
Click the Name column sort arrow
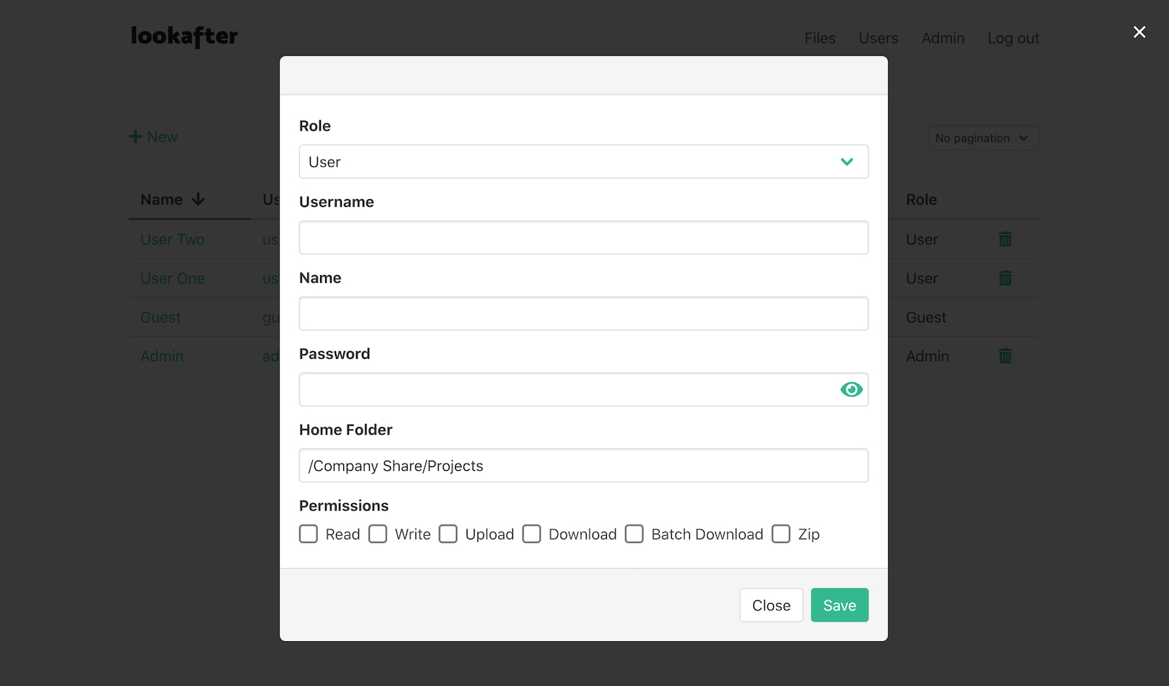click(x=198, y=199)
